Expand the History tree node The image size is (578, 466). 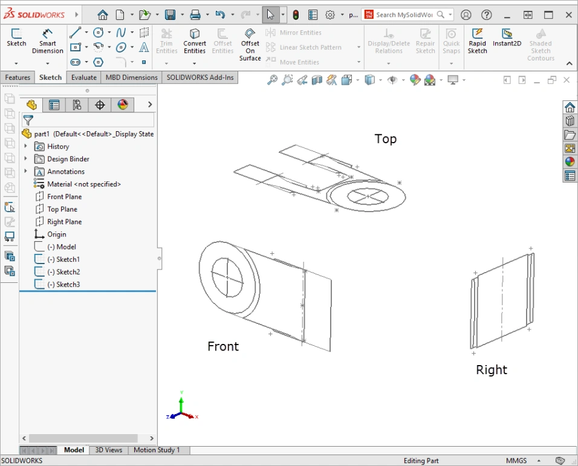(25, 146)
